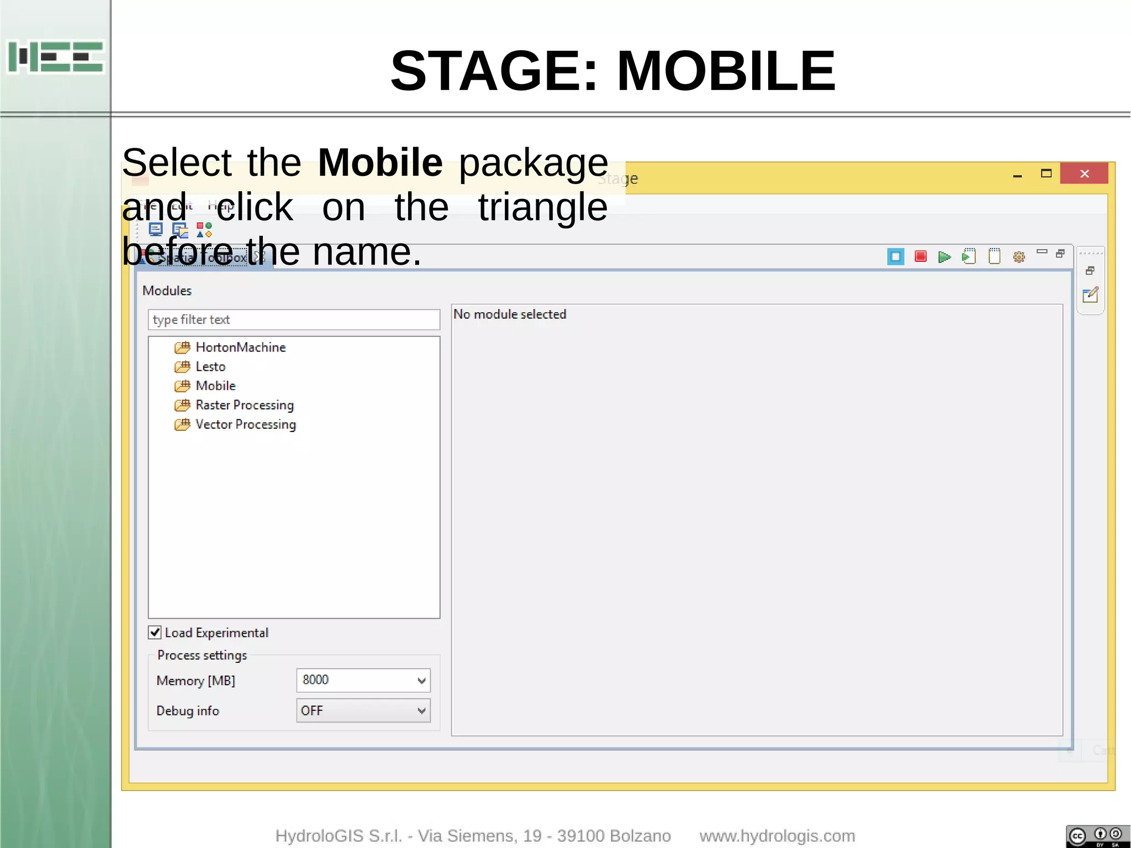The image size is (1131, 848).
Task: Click the HydroloGIS logo in the top-left corner
Action: [x=56, y=56]
